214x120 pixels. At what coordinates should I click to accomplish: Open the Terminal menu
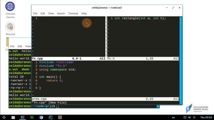[x=73, y=13]
